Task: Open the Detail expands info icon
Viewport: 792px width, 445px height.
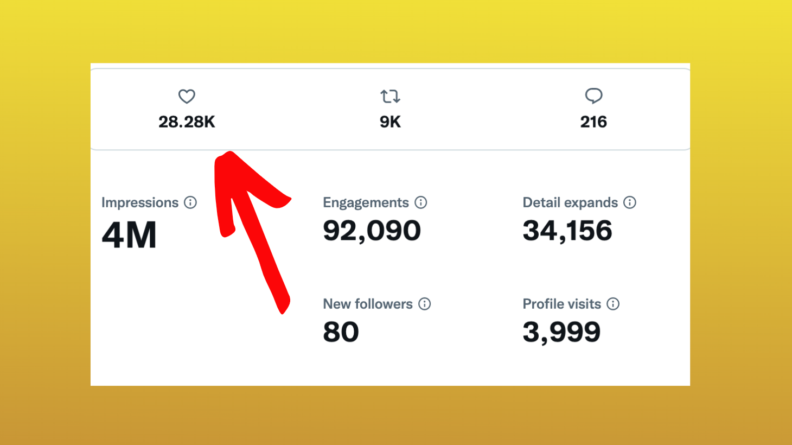Action: [630, 202]
